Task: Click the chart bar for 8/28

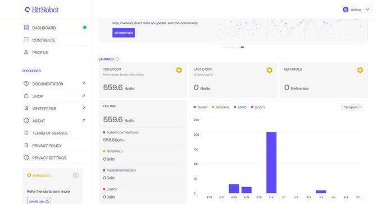Action: click(x=234, y=189)
